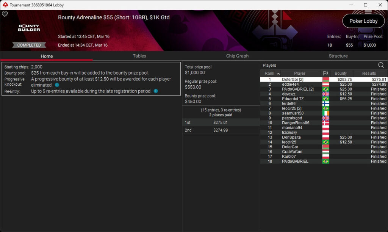This screenshot has height=232, width=388.
Task: Click the Re-Entry info icon
Action: [x=156, y=91]
